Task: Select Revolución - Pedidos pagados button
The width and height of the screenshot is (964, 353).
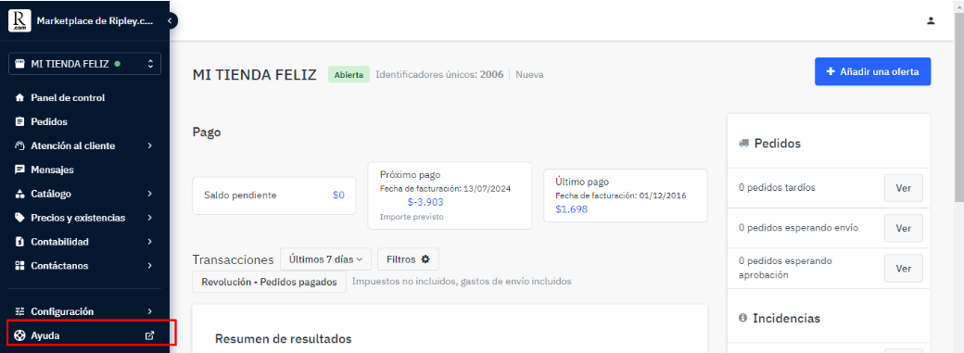Action: (270, 282)
